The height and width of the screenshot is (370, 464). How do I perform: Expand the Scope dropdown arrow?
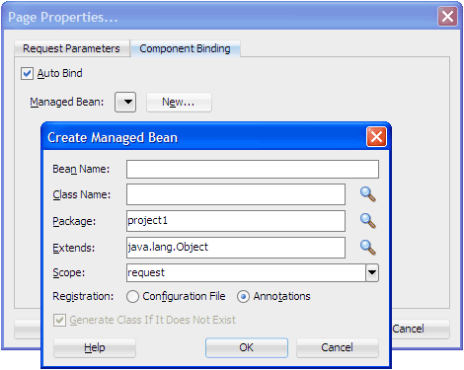(372, 272)
